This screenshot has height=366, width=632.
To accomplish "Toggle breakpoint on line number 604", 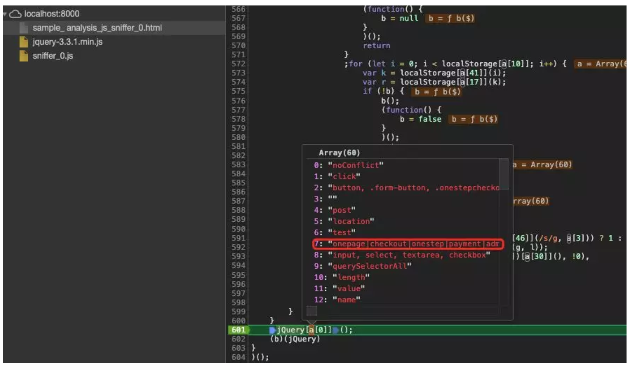I will 238,357.
